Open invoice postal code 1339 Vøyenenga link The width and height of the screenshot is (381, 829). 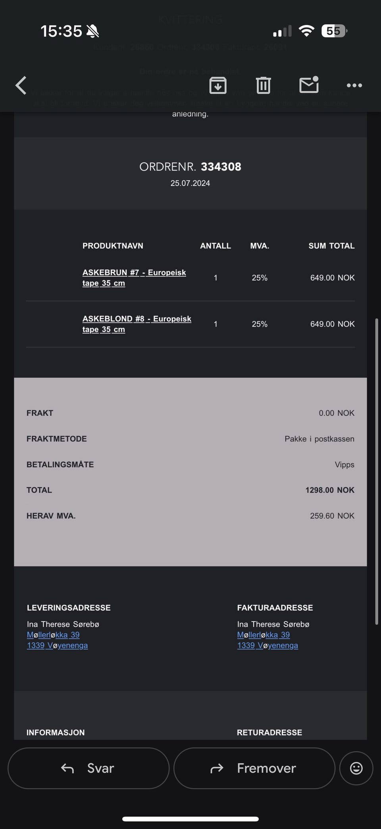[267, 645]
